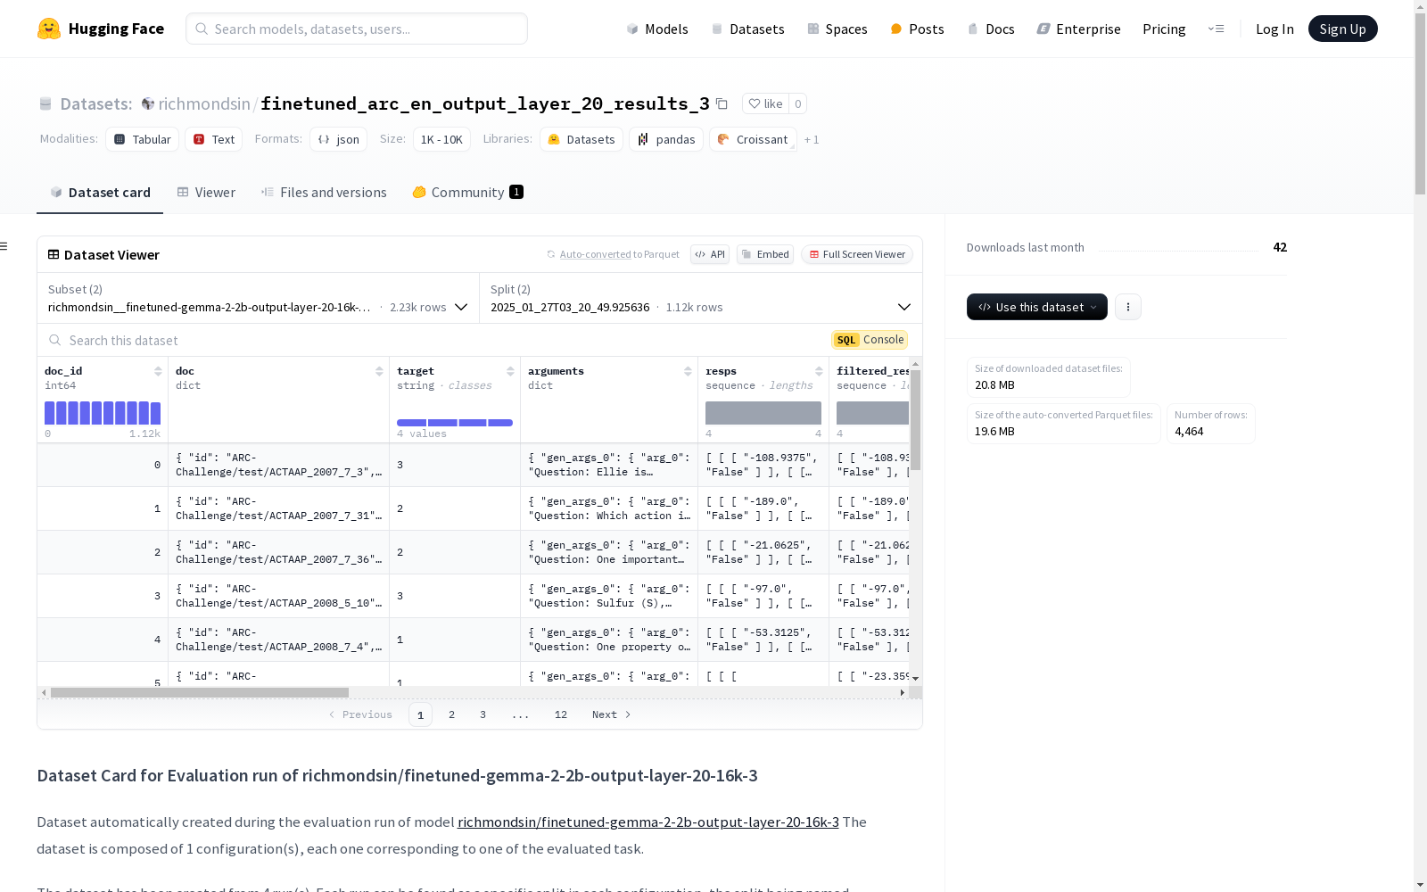Go to page 2 of results
The image size is (1427, 892).
click(x=452, y=714)
